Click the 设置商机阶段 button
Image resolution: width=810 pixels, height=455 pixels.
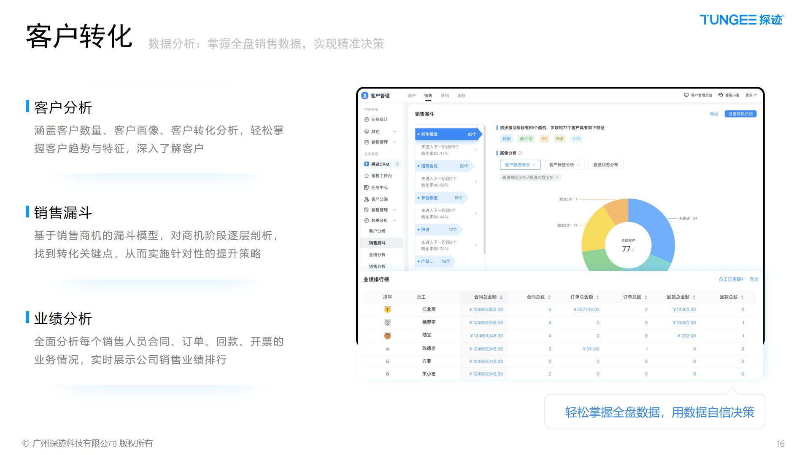tap(740, 114)
